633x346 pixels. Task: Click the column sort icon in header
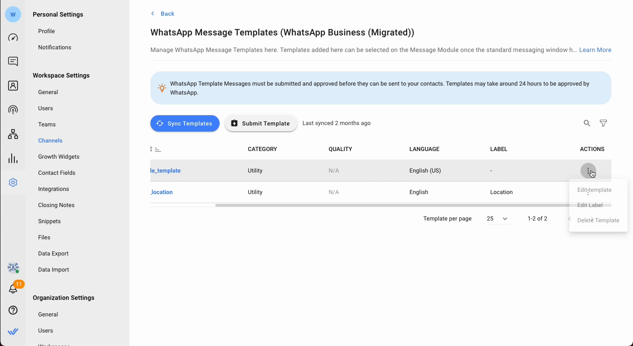[157, 149]
